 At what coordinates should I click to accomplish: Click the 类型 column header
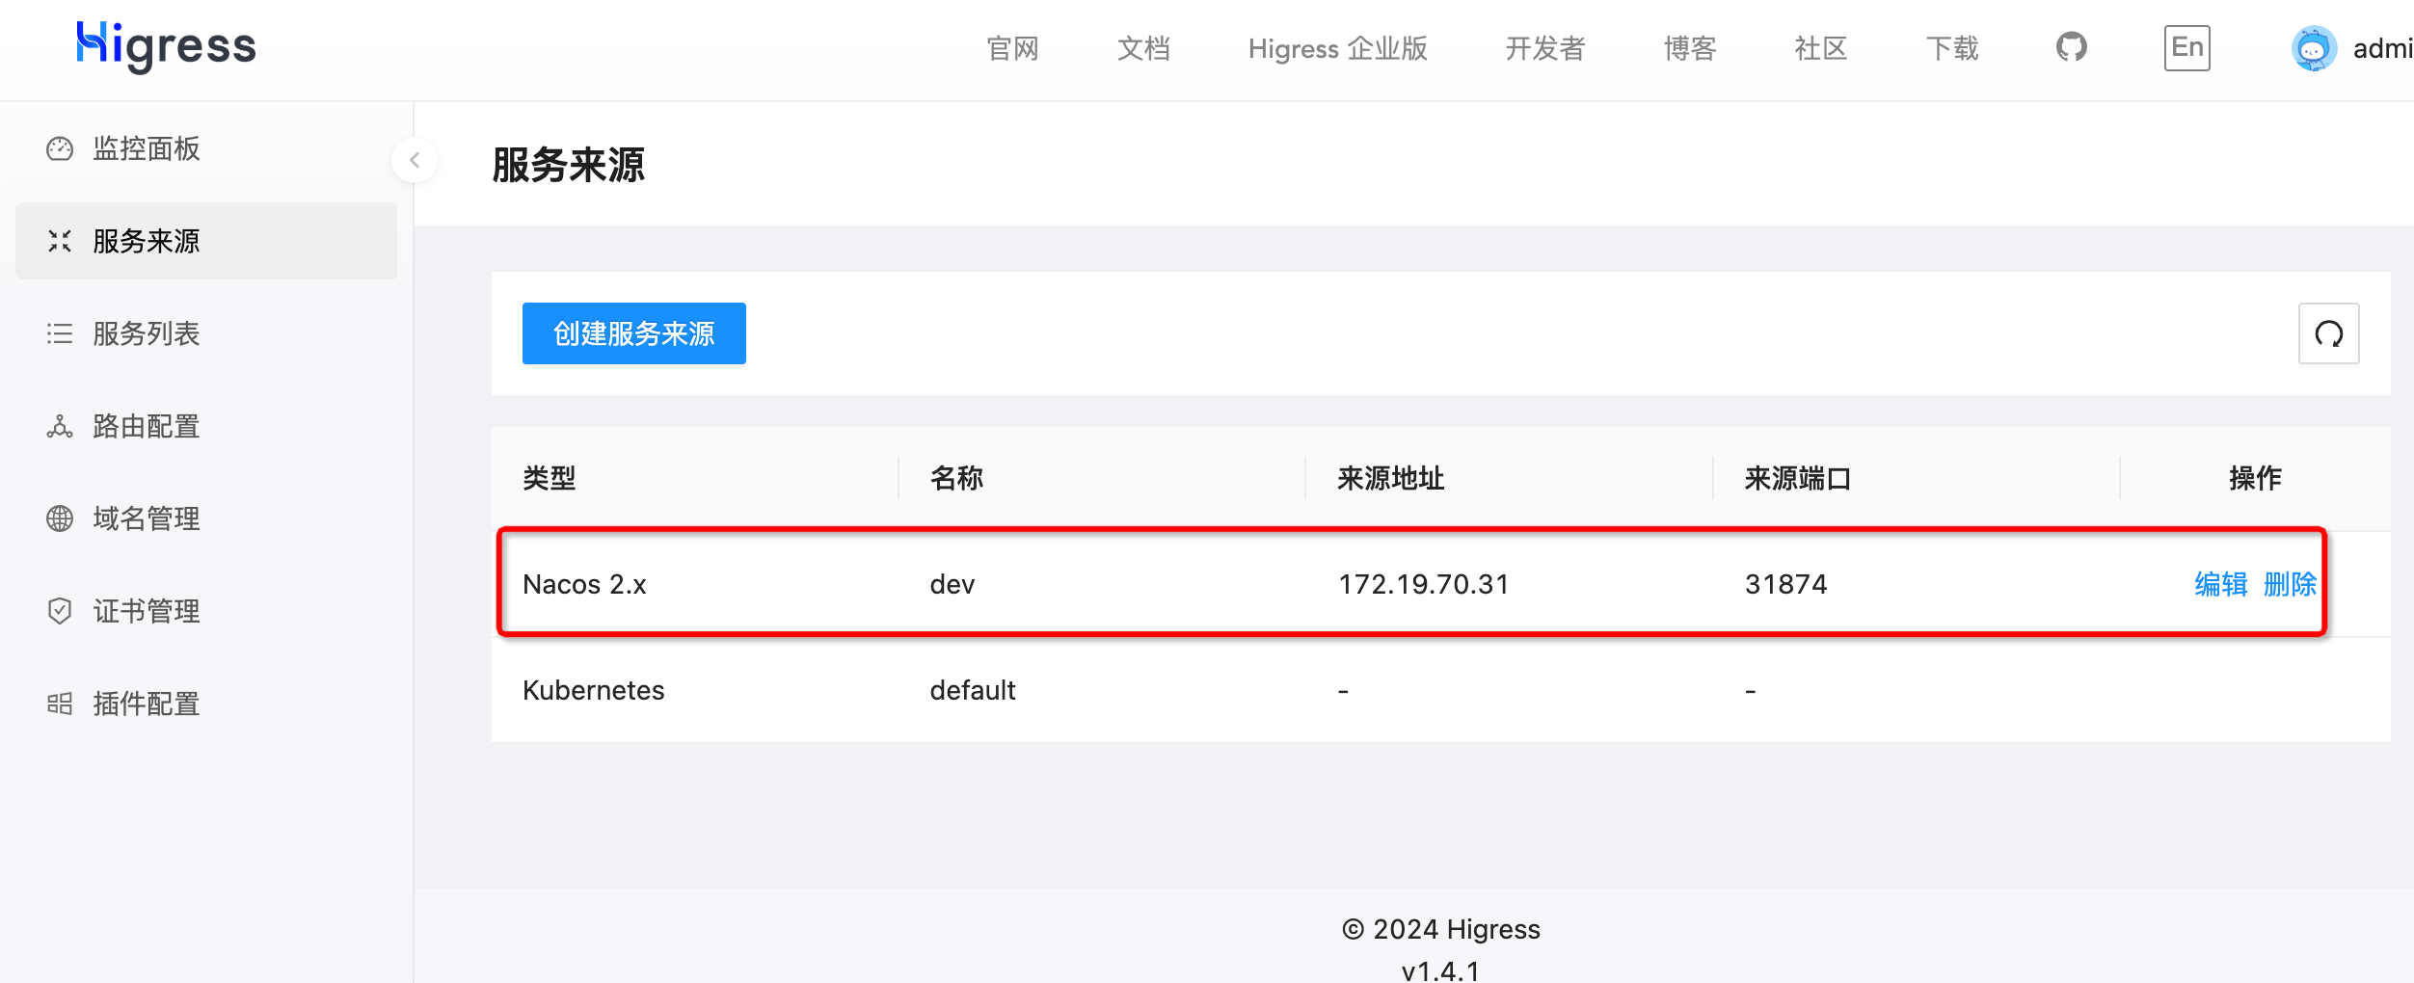[x=550, y=478]
